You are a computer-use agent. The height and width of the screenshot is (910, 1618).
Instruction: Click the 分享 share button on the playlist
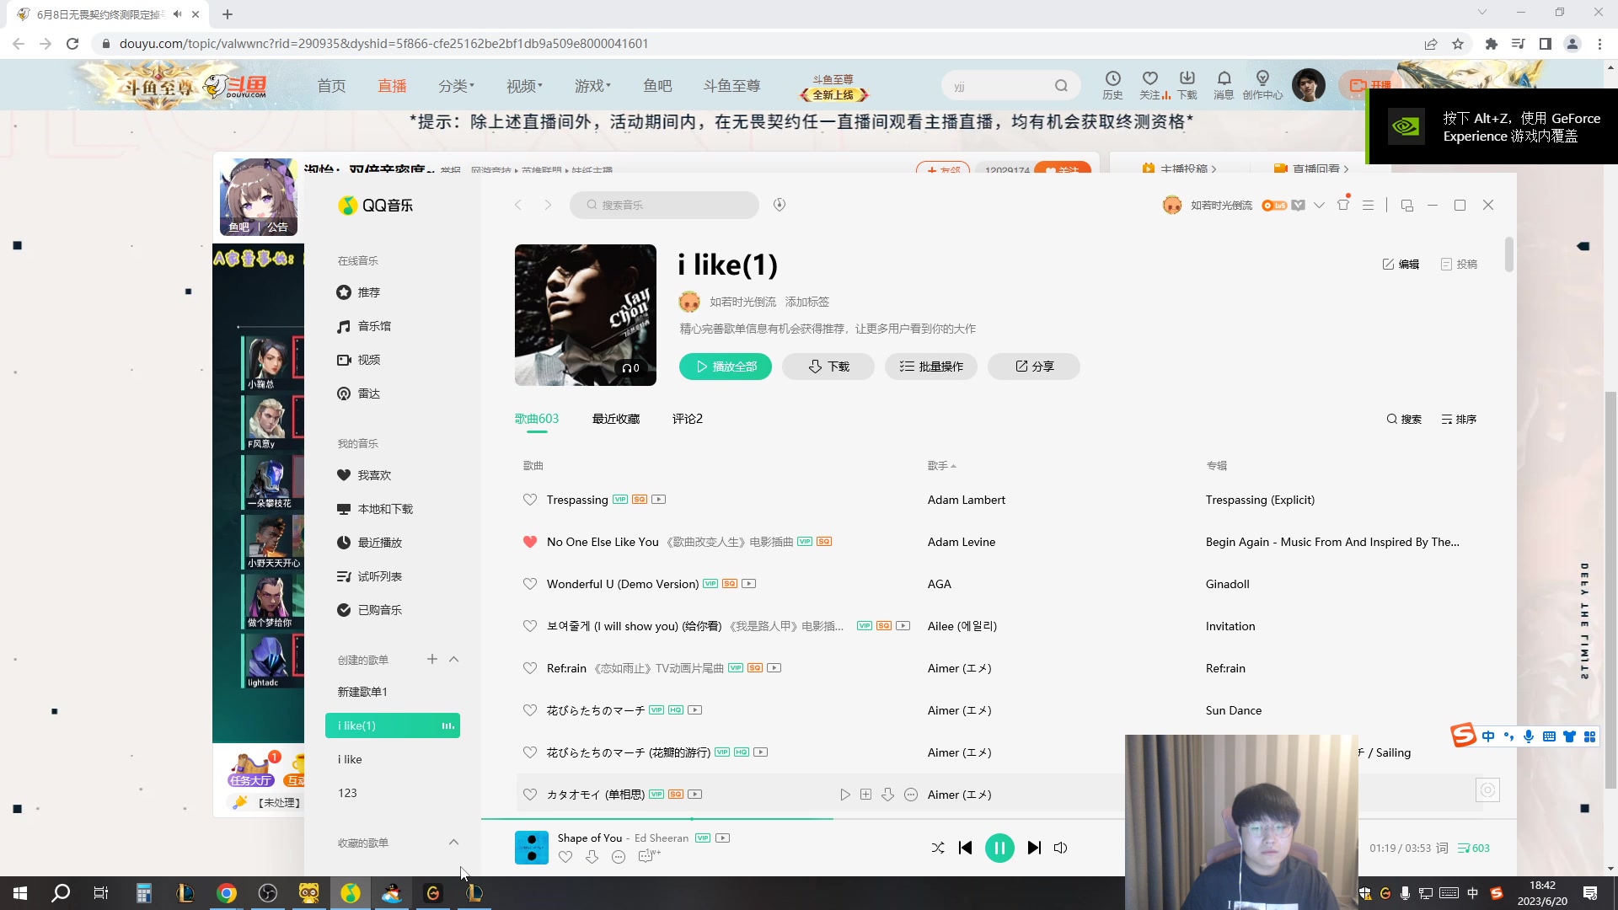[1033, 367]
